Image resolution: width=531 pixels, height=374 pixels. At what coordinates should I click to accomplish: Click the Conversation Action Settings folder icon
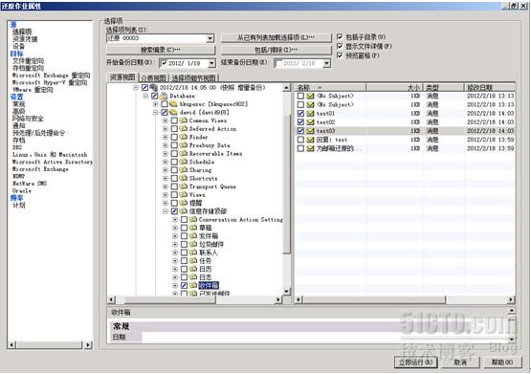[x=193, y=219]
